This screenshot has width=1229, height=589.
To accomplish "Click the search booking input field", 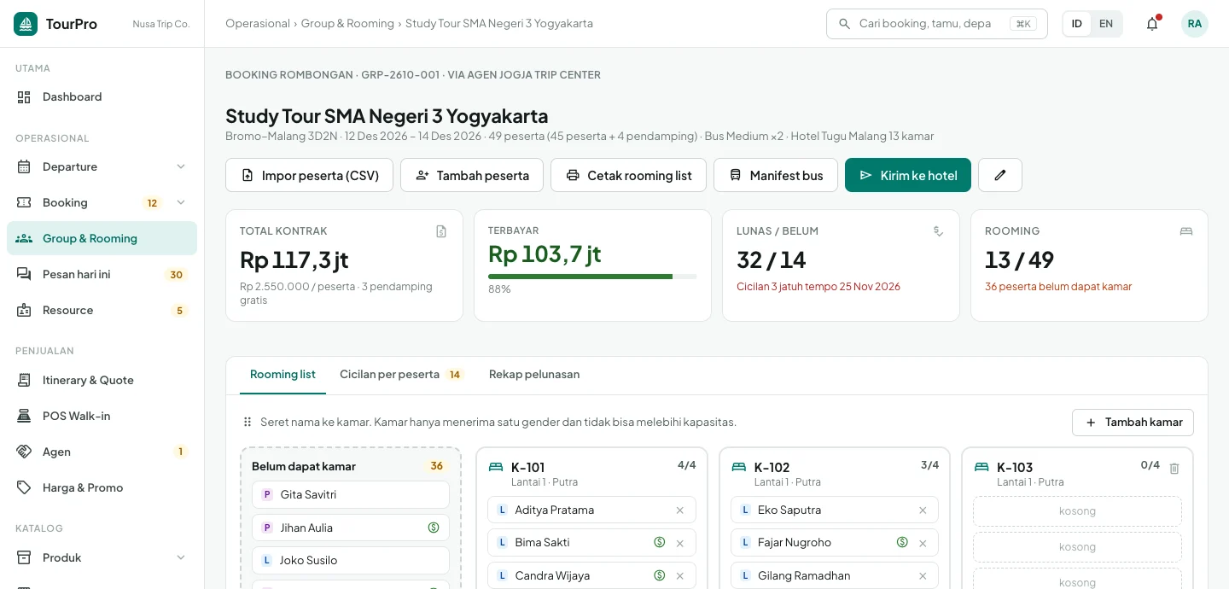I will (x=937, y=24).
